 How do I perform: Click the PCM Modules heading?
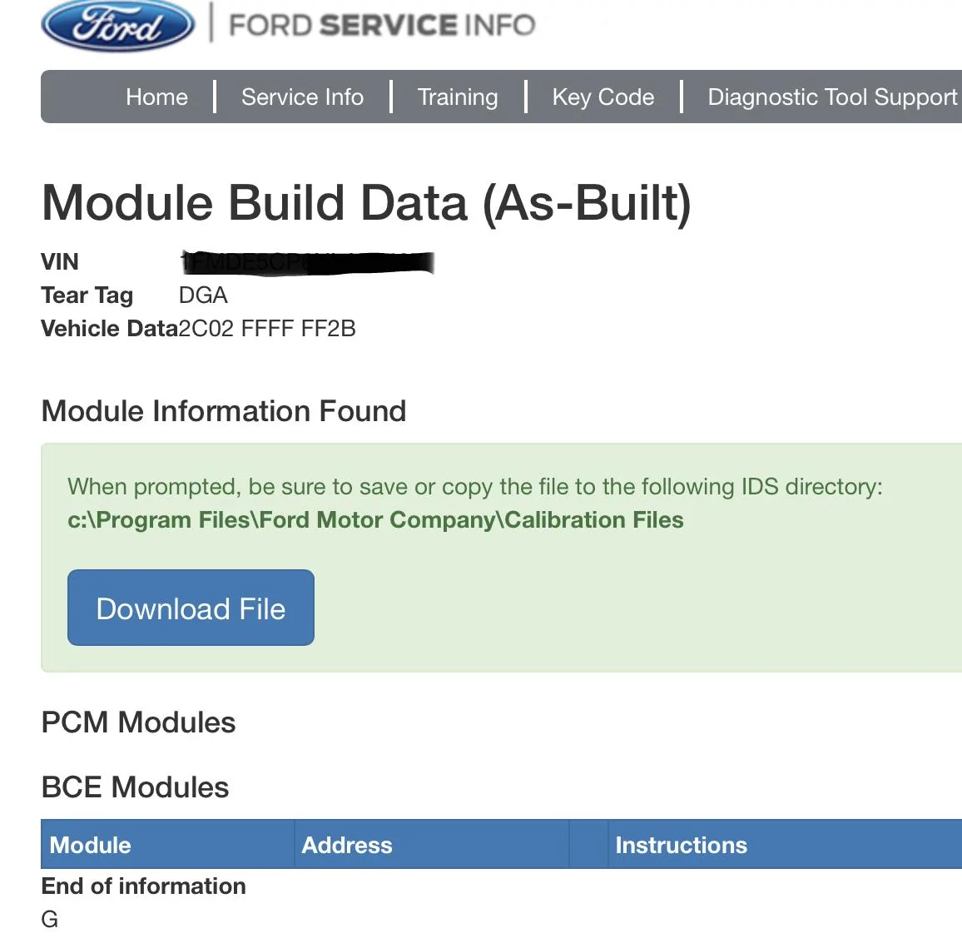click(139, 722)
